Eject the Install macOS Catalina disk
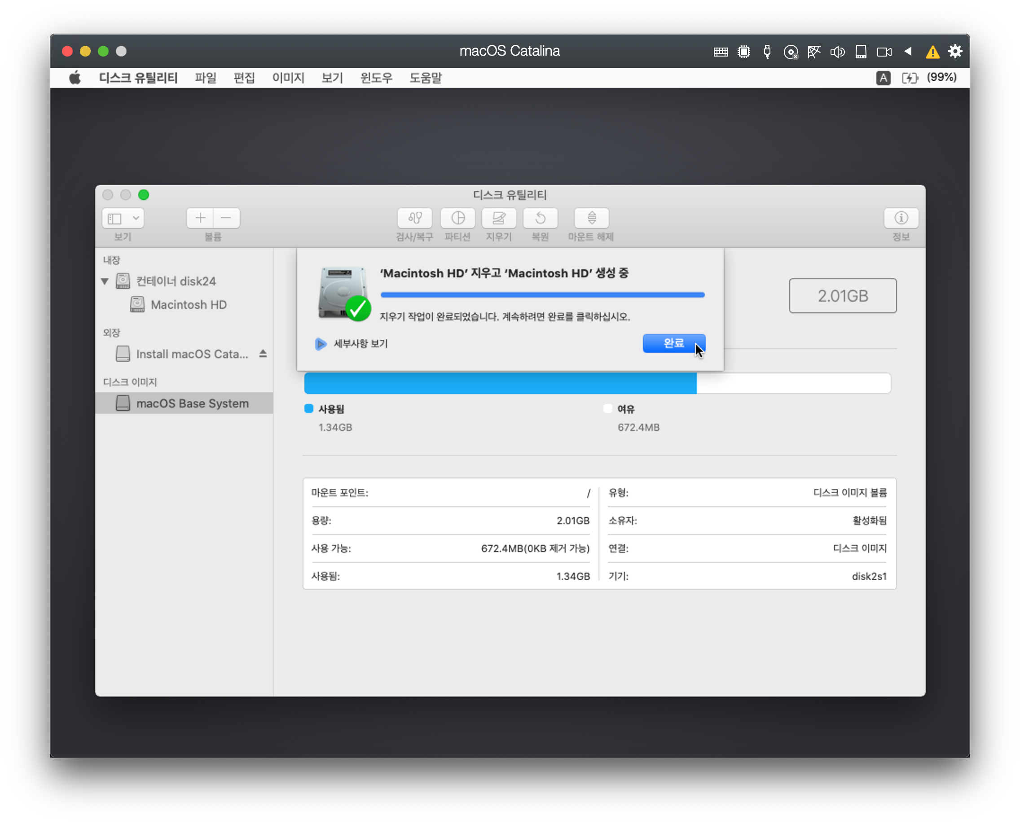The height and width of the screenshot is (824, 1020). [263, 354]
